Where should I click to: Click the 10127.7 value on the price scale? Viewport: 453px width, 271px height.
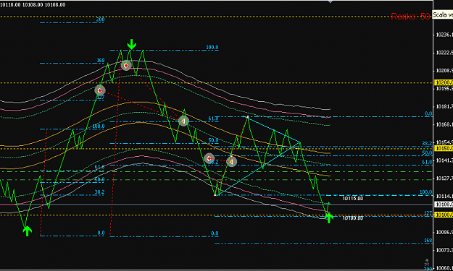tap(444, 178)
